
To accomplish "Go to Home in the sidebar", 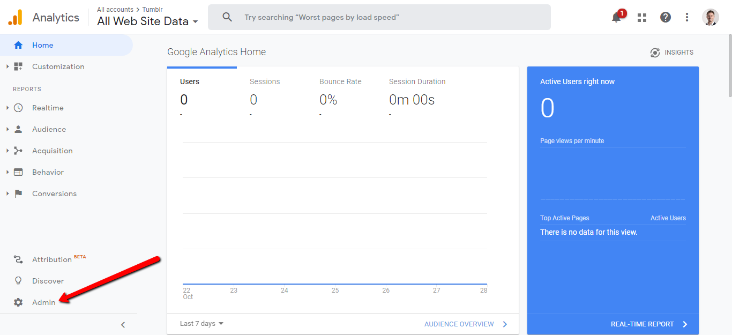I will pos(43,45).
